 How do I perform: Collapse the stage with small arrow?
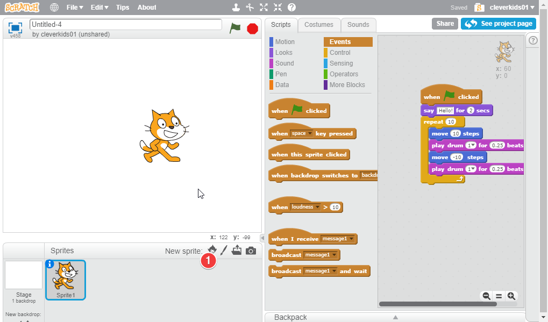pos(262,238)
